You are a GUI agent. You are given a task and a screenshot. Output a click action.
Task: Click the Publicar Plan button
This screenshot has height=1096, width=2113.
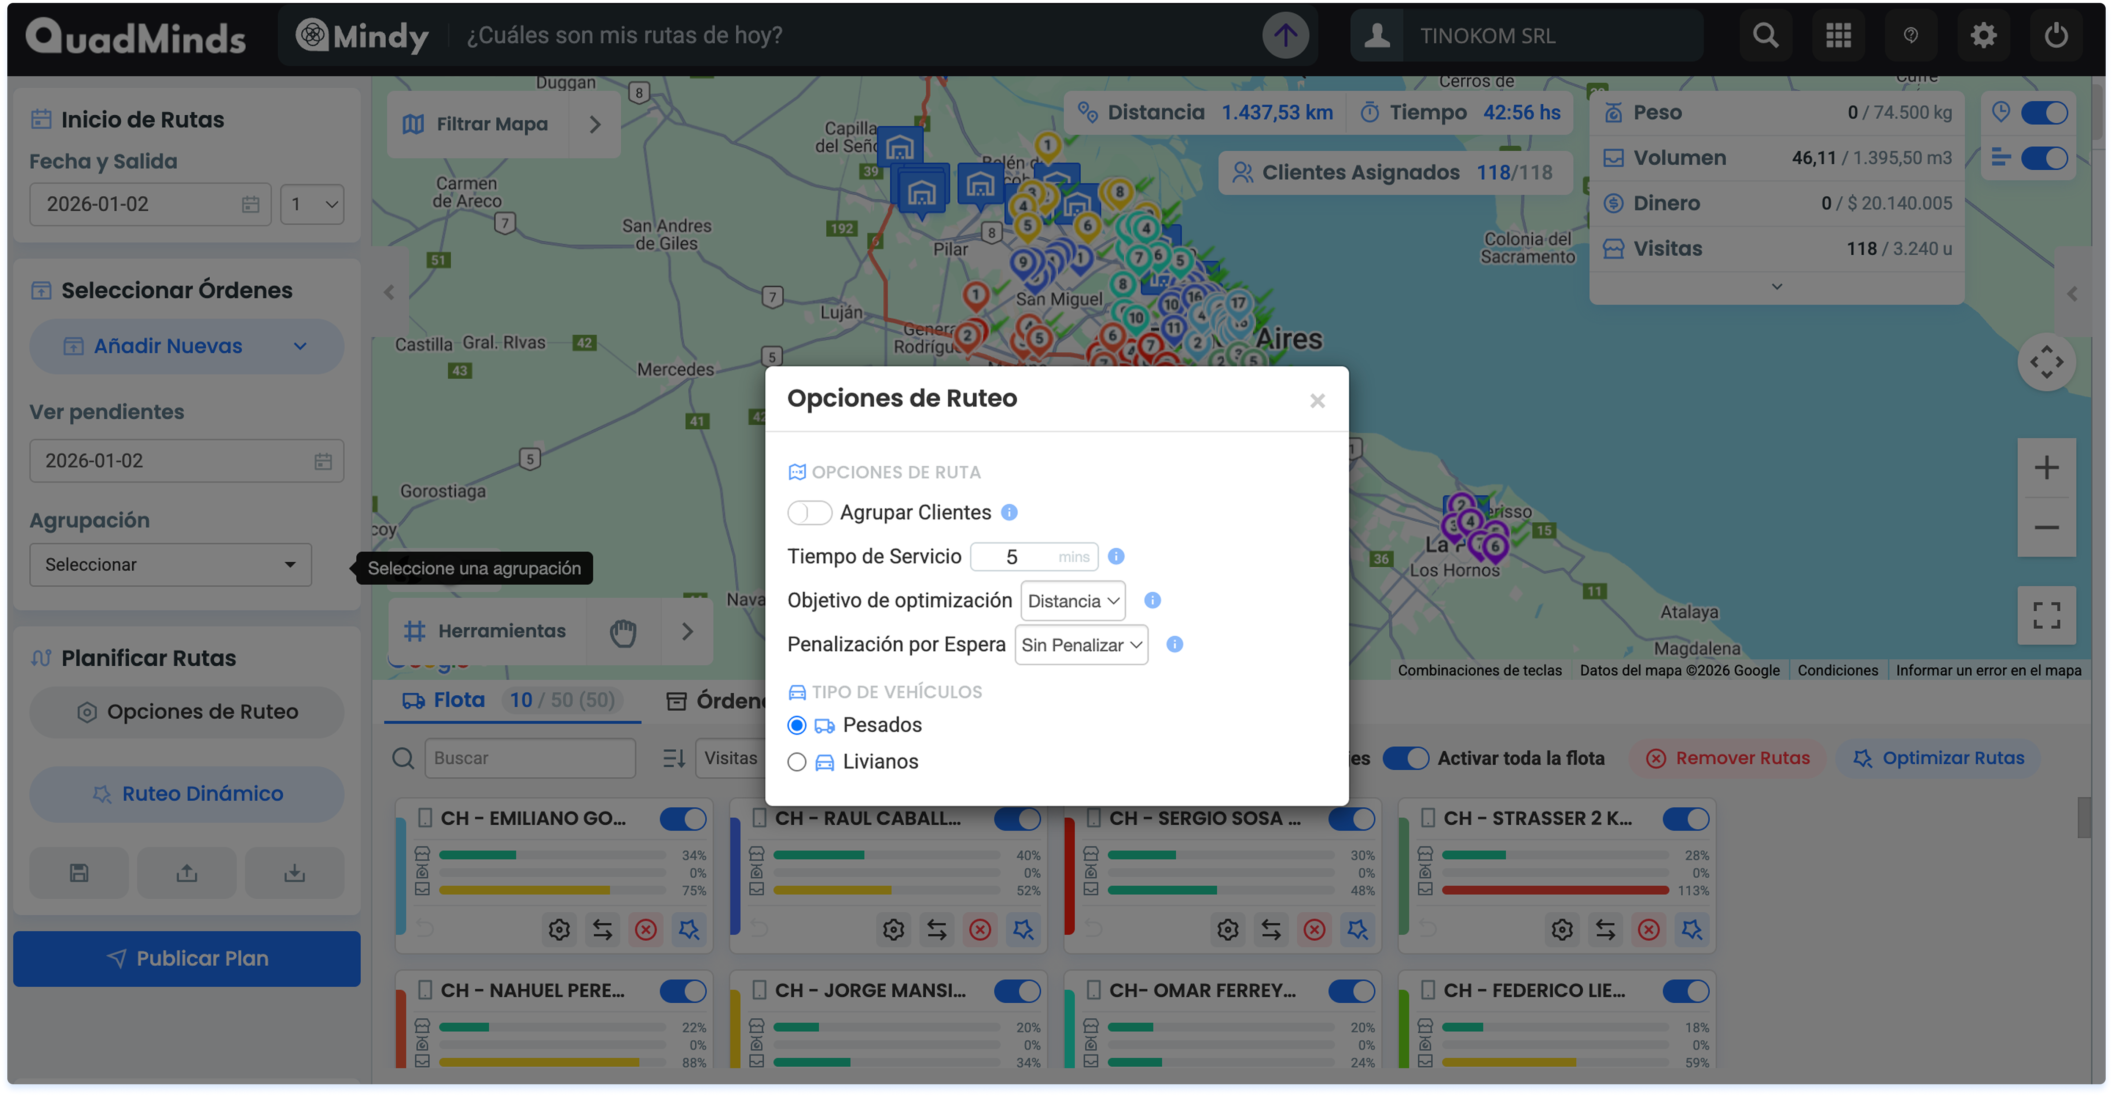click(186, 958)
